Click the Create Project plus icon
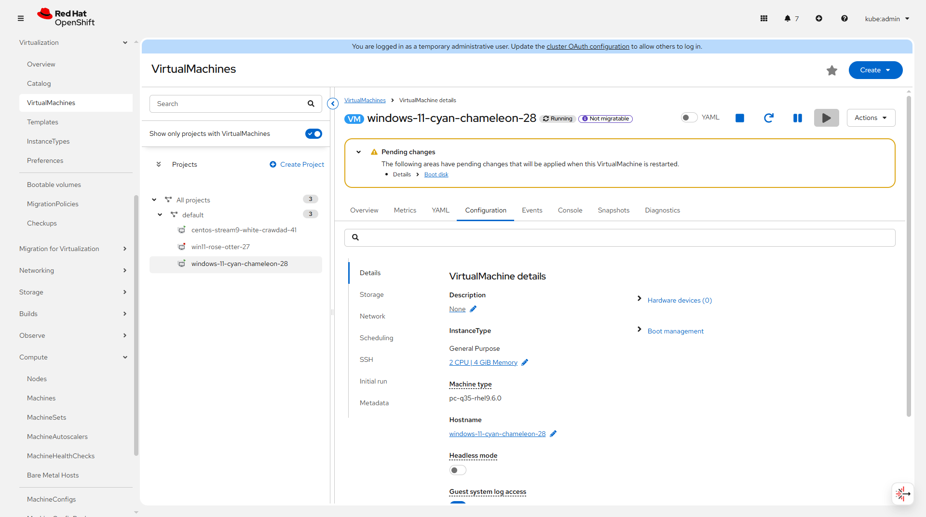 click(273, 164)
